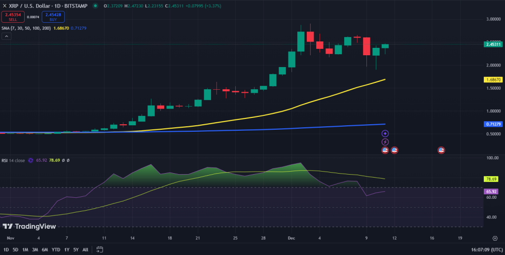Open the Dec 12 US flag economic event
Image resolution: width=505 pixels, height=255 pixels.
pos(394,150)
